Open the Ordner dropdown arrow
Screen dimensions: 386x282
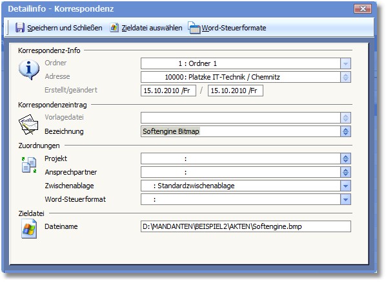tap(345, 63)
